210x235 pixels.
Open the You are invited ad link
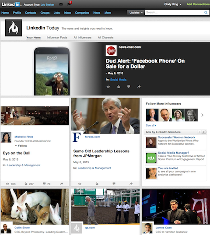pos(168,168)
